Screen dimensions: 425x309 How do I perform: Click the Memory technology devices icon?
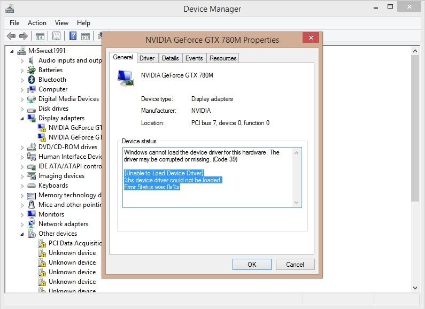[x=32, y=196]
